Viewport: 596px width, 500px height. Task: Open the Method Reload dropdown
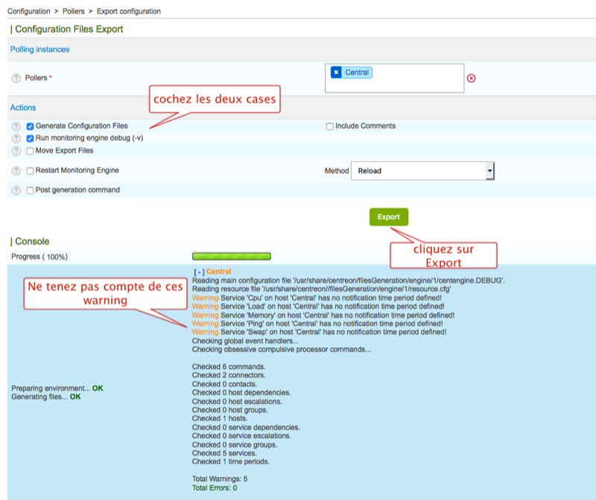coord(422,171)
